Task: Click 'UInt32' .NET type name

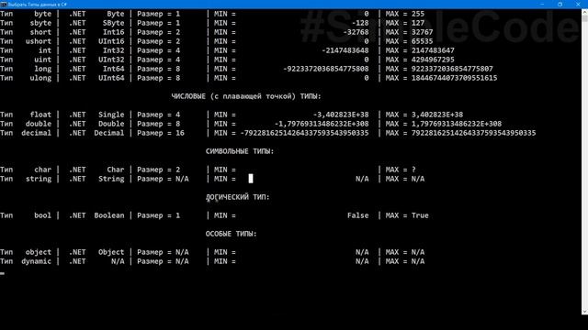Action: point(111,60)
